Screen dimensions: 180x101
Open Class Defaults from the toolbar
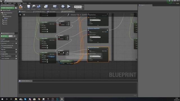pyautogui.click(x=55, y=7)
